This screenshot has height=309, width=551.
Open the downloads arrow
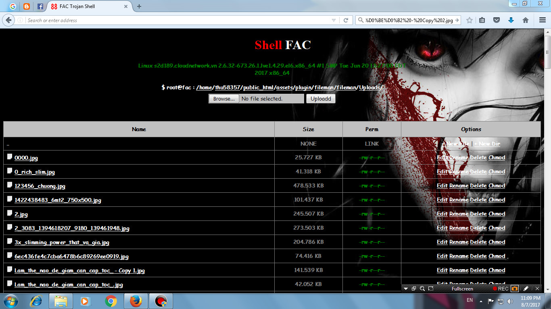(x=511, y=20)
